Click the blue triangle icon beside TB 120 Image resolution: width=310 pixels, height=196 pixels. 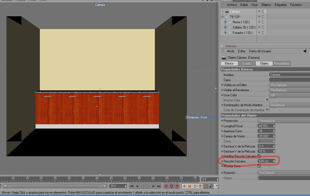pyautogui.click(x=227, y=17)
